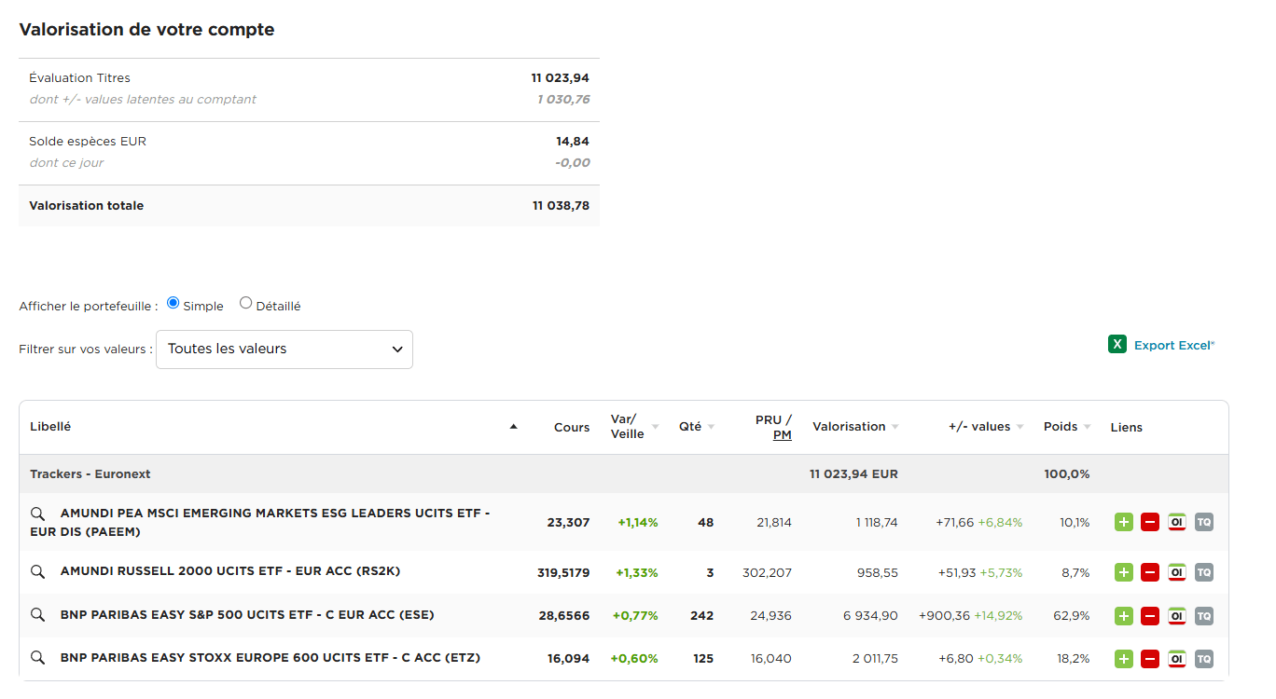Click the magnifier icon beside AMUNDI PEA MSCI EMERGING MARKETS
The image size is (1276, 699).
pos(37,514)
